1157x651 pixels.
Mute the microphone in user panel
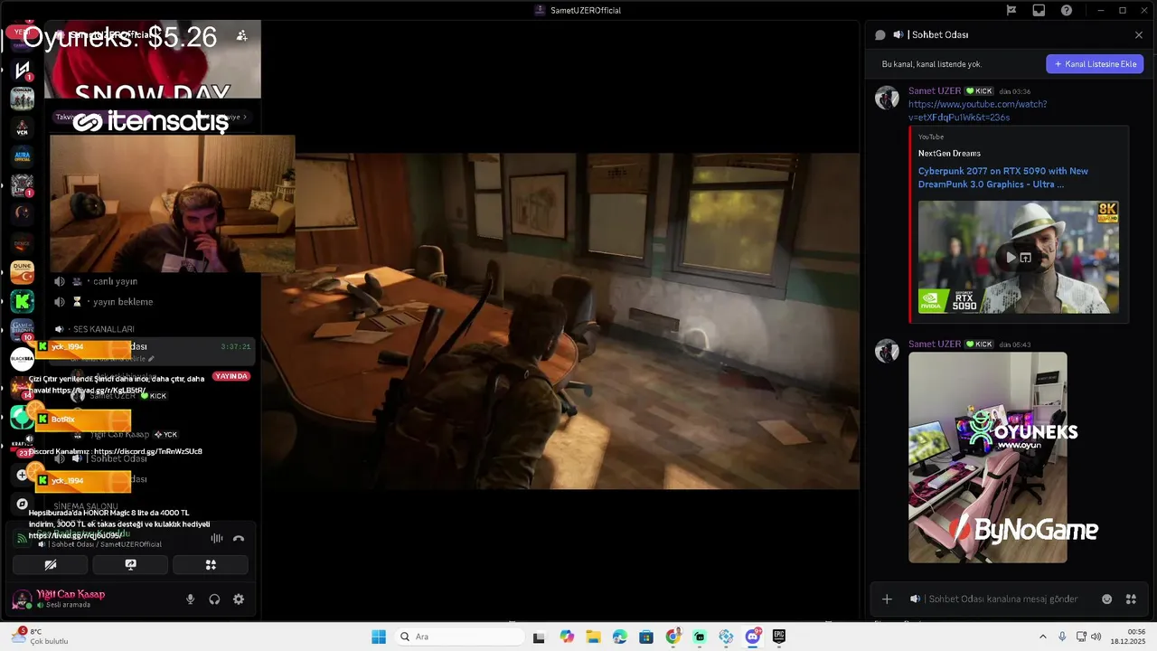pos(190,599)
